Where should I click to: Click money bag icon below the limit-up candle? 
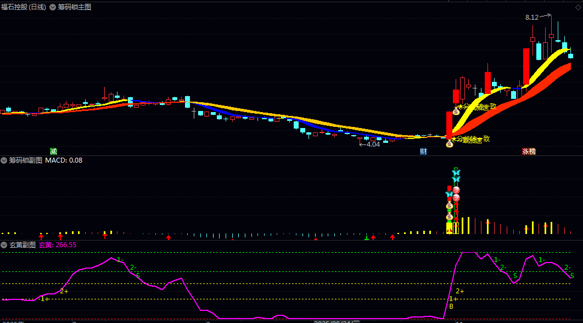point(450,143)
